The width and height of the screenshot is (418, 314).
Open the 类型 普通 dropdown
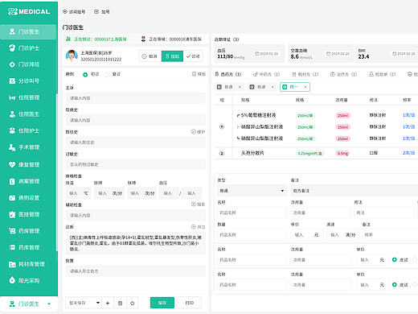(252, 191)
